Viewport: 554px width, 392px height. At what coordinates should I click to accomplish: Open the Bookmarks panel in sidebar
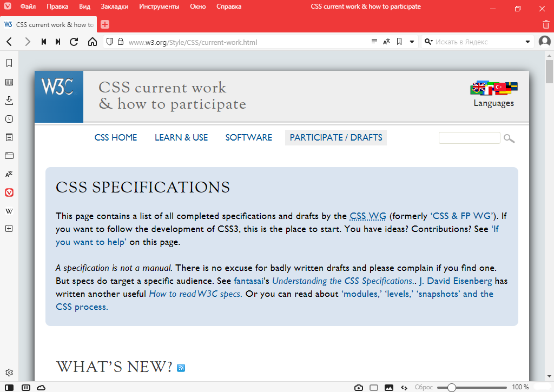coord(9,63)
